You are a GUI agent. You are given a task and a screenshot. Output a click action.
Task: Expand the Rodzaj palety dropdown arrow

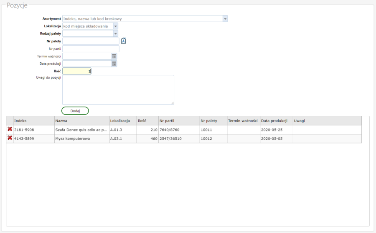pyautogui.click(x=115, y=33)
